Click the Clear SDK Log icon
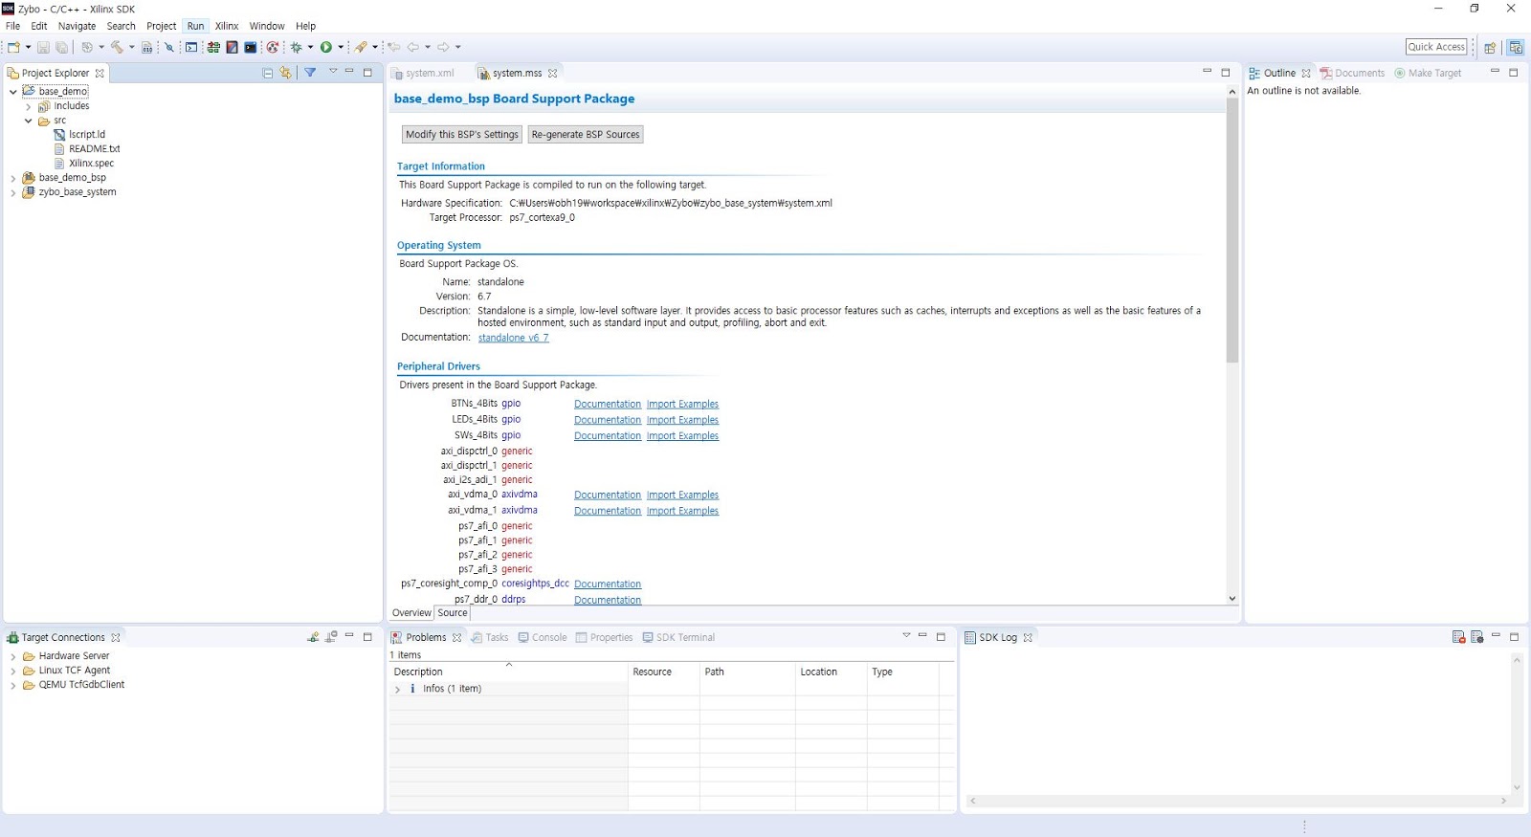The height and width of the screenshot is (837, 1531). [1458, 637]
